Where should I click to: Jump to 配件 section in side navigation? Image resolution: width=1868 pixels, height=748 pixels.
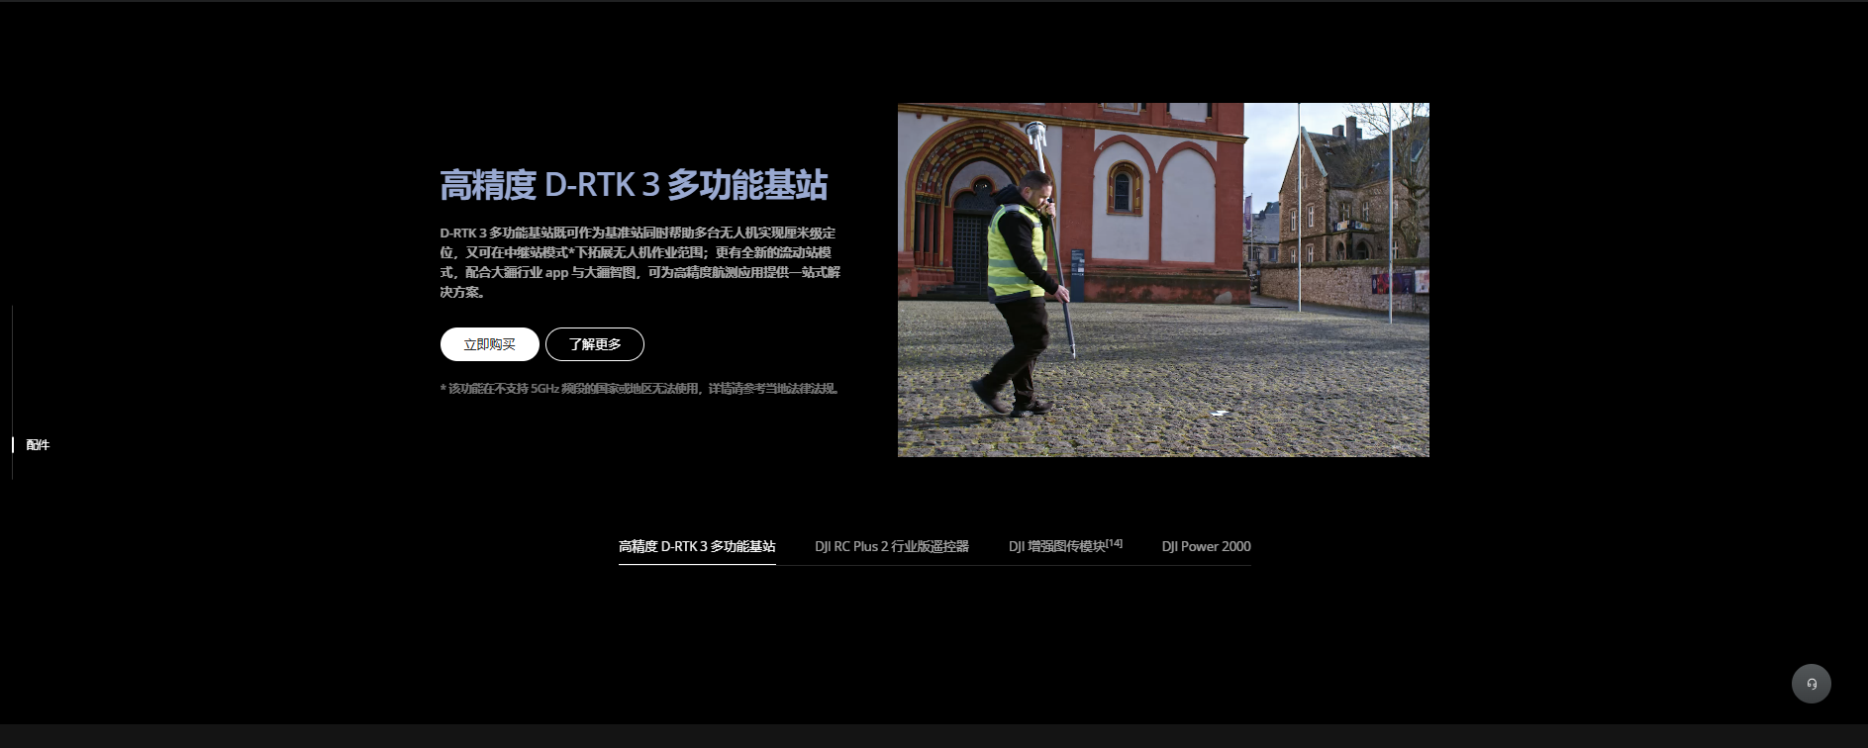pos(38,445)
